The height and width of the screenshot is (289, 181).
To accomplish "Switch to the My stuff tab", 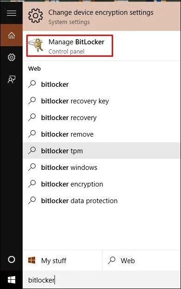I will (x=62, y=260).
